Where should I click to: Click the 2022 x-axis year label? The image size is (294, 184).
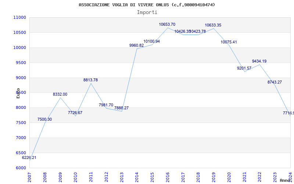260,177
